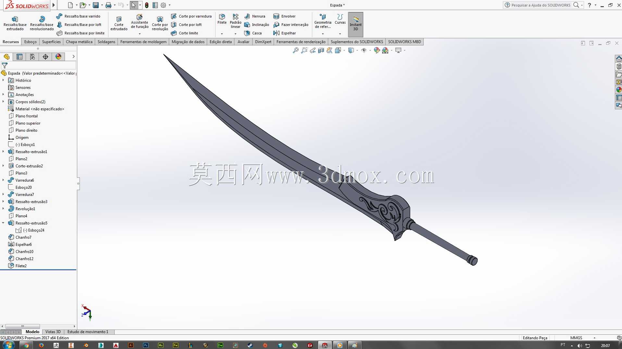Image resolution: width=622 pixels, height=349 pixels.
Task: Expand Revolução1 feature node
Action: click(x=3, y=209)
